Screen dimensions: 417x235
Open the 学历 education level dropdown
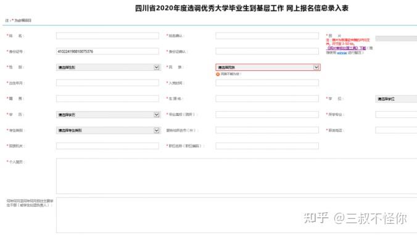coord(108,115)
